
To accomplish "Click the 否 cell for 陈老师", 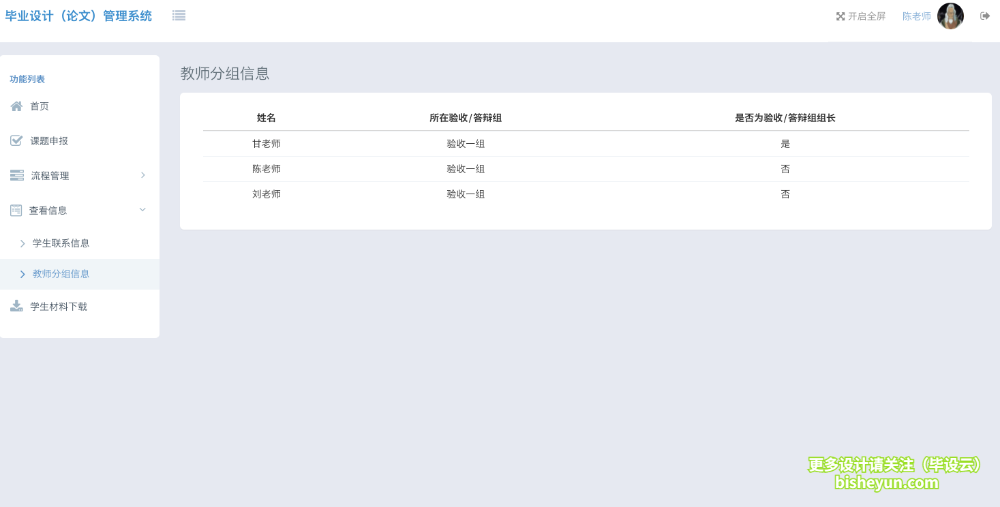I will click(785, 169).
